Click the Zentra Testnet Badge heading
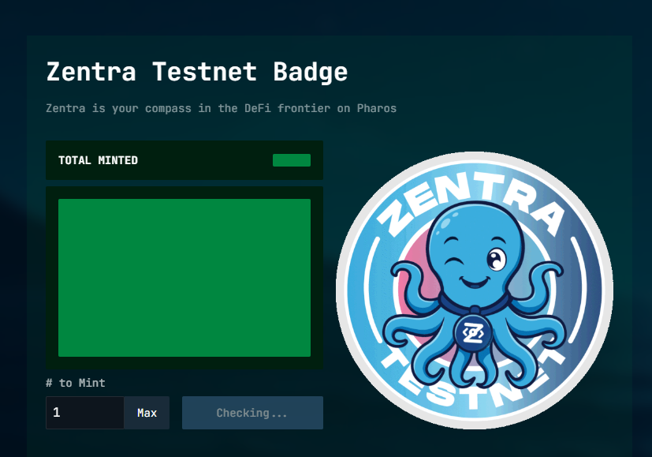This screenshot has height=457, width=652. tap(196, 72)
